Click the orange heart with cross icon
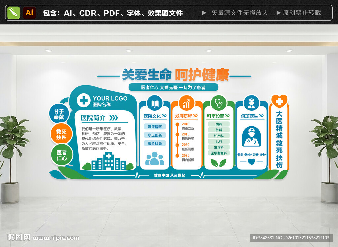338x247 pixels. [x=279, y=101]
